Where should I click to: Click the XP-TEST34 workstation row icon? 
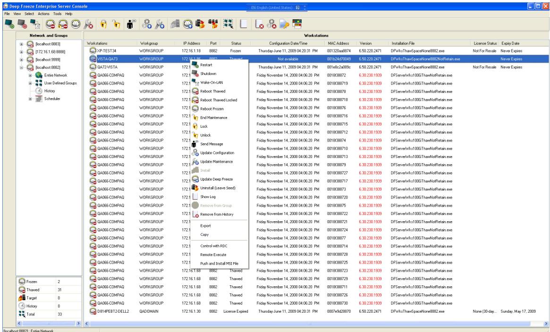(93, 50)
